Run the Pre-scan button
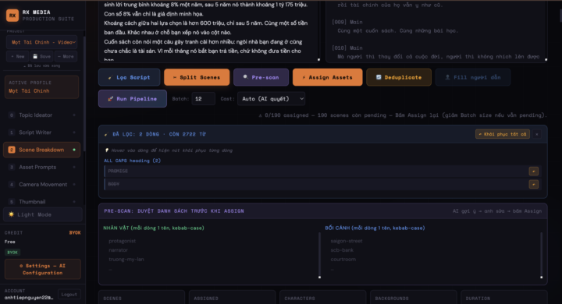This screenshot has width=562, height=304. click(x=261, y=77)
